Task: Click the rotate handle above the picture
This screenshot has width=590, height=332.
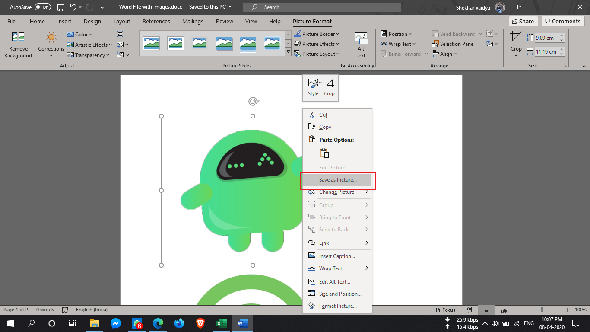Action: click(253, 101)
